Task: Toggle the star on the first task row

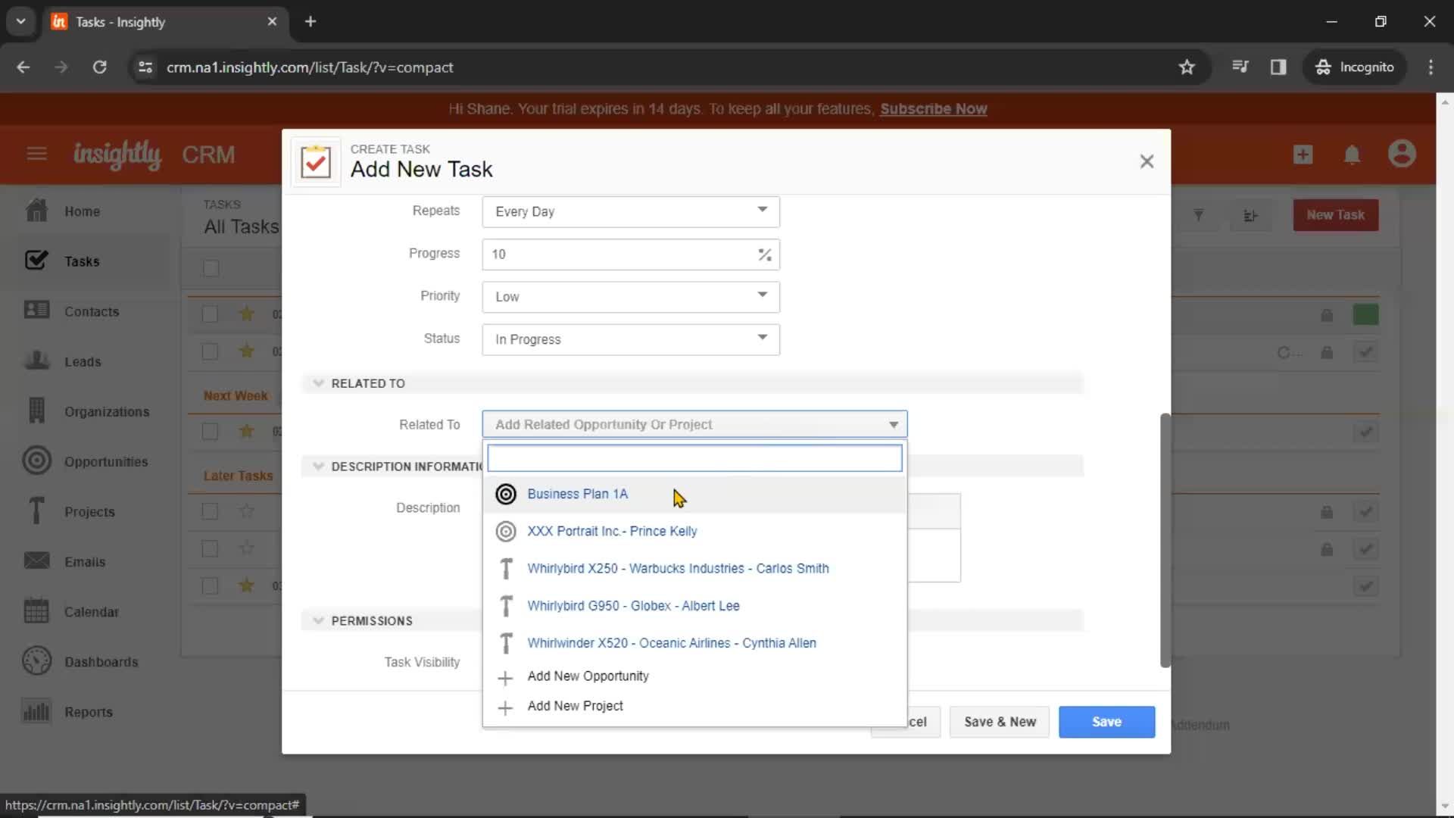Action: click(247, 314)
